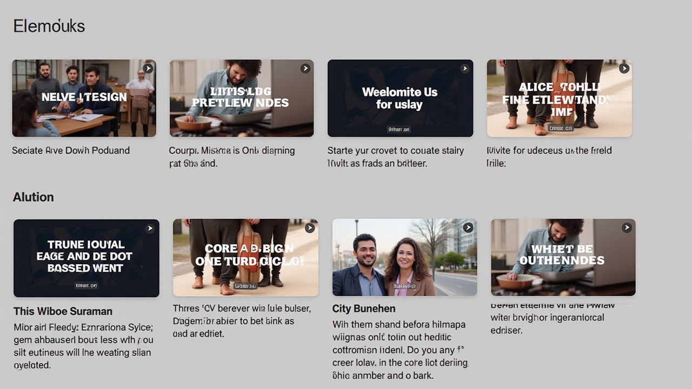Click small label badge on ALICE TOHLU card

561,128
